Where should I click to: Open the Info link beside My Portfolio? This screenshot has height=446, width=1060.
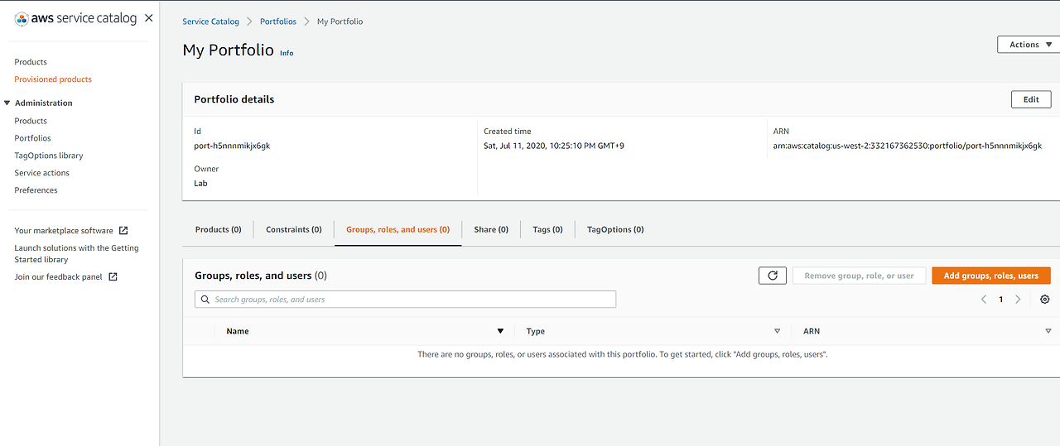(287, 53)
